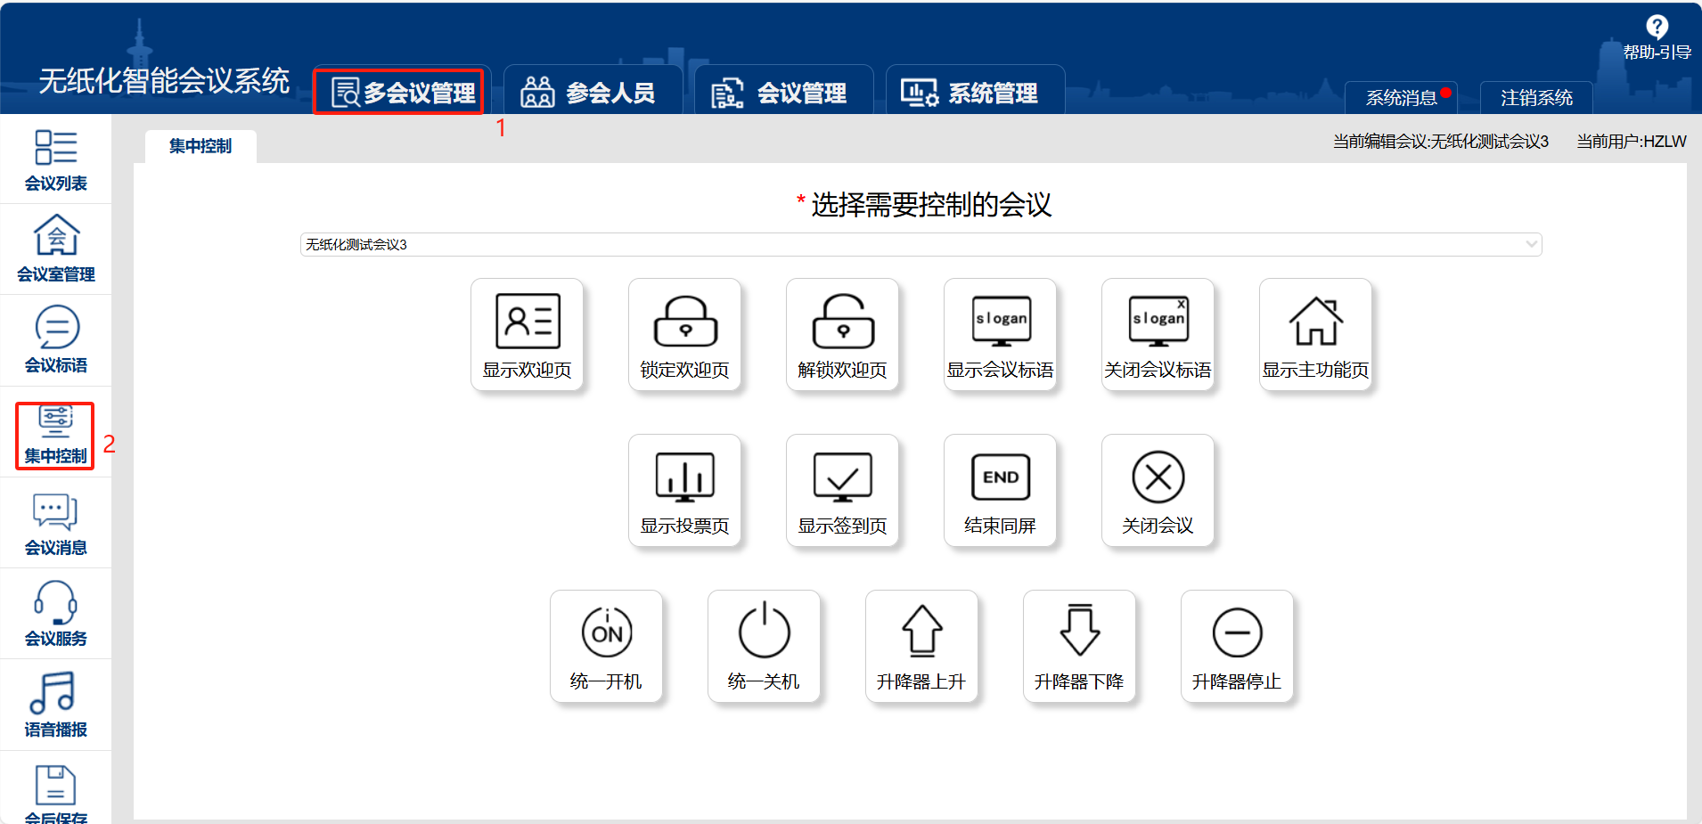Show sign-in page via 显示签到页
This screenshot has height=824, width=1702.
pyautogui.click(x=843, y=490)
